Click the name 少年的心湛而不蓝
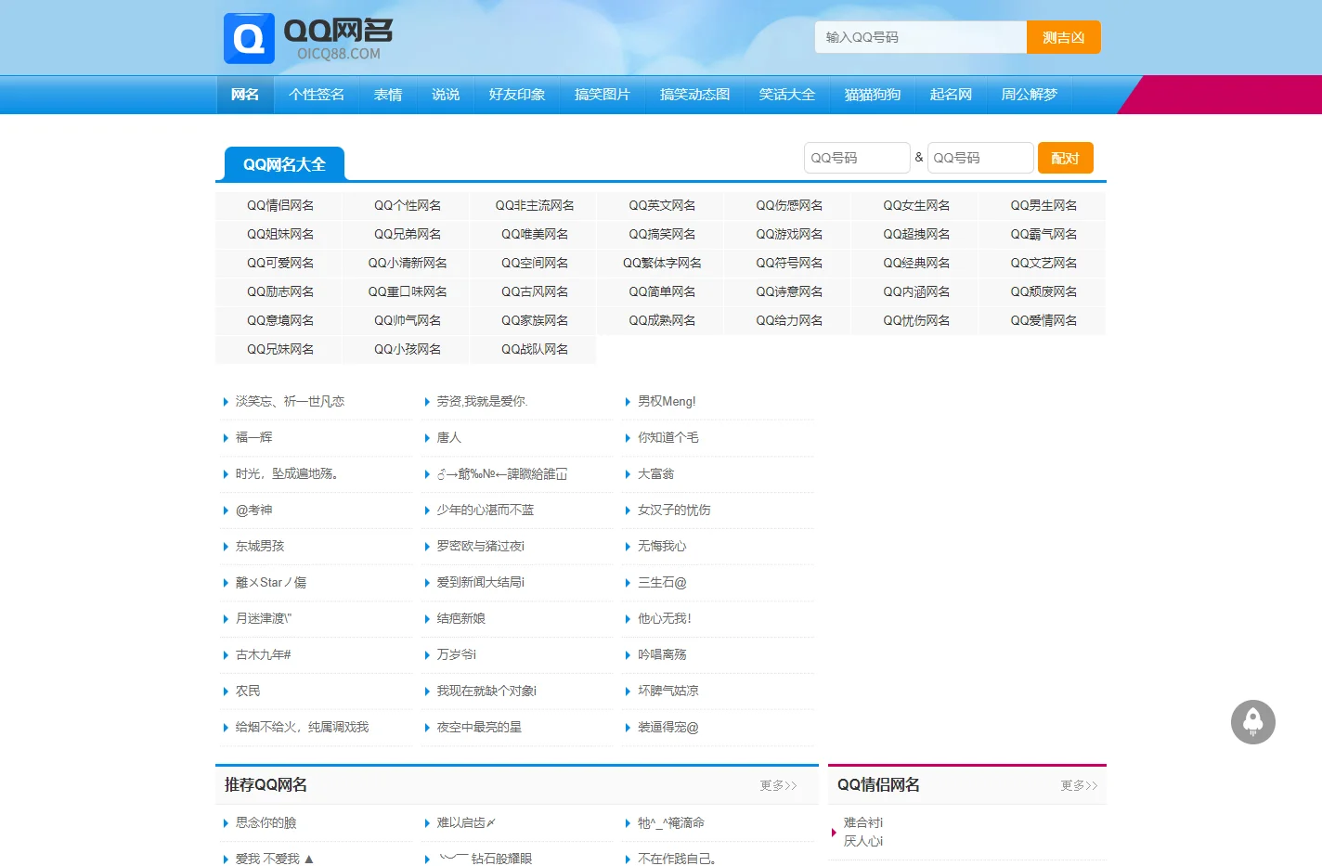 (x=485, y=510)
